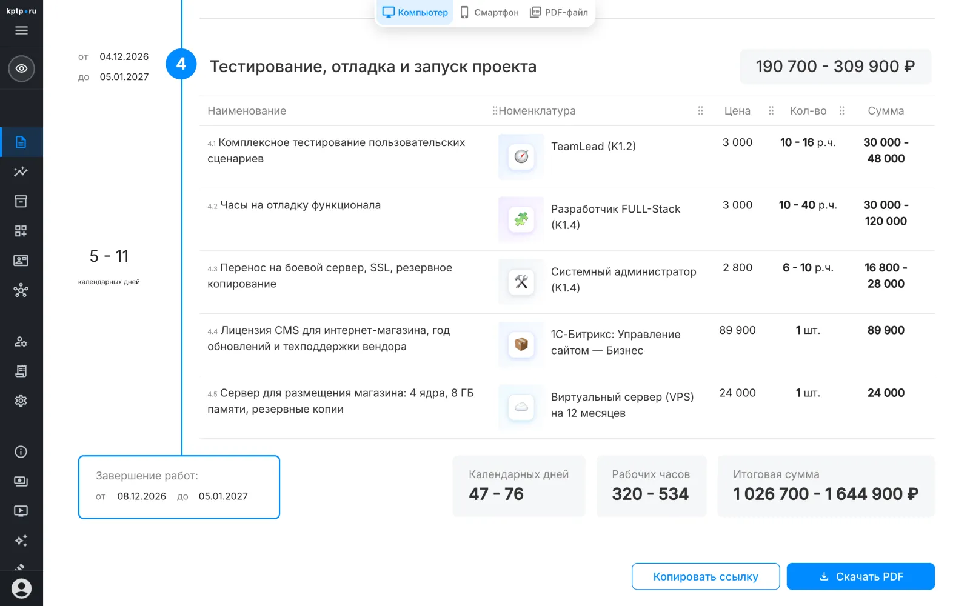
Task: Click the tools icon for Системный администратор
Action: [x=521, y=282]
